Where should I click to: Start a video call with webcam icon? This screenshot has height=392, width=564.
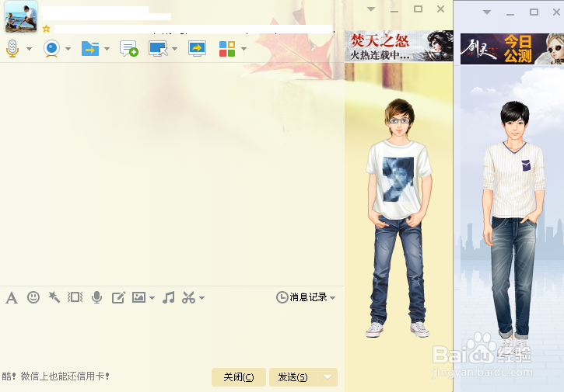click(x=51, y=48)
